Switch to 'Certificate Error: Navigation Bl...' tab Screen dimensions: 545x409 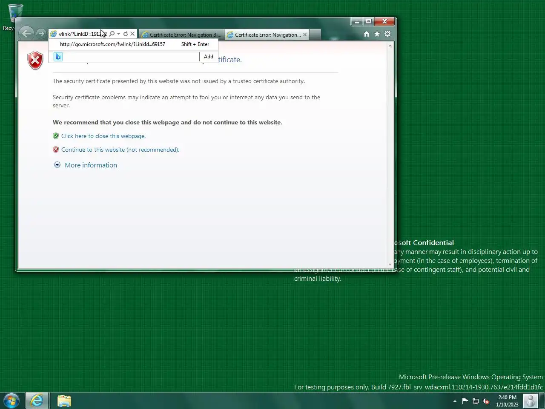tap(182, 35)
